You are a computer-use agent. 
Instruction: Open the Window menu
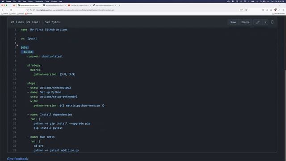click(x=54, y=1)
